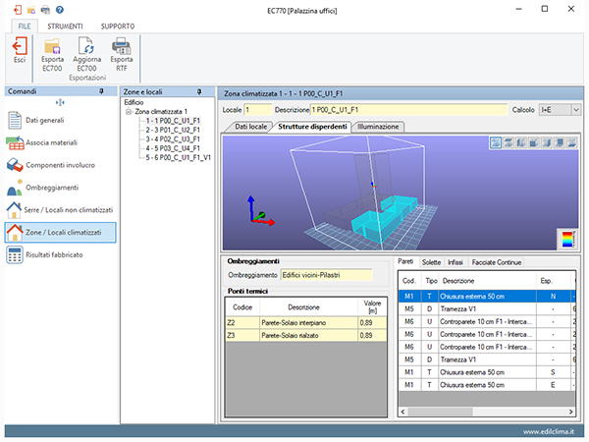Viewport: 589px width, 442px height.
Task: Select the top-face (ceiling) 3D view icon
Action: click(x=509, y=142)
